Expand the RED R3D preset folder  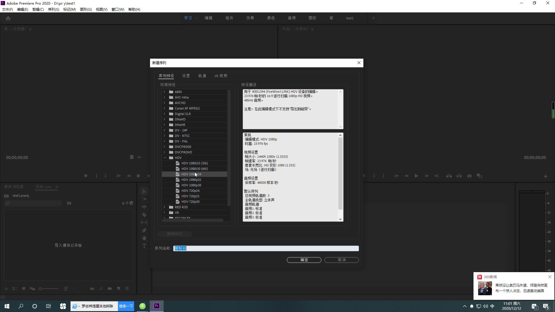(x=164, y=207)
